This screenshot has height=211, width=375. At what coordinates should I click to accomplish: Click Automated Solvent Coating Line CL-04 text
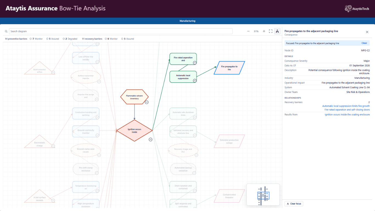(x=349, y=87)
